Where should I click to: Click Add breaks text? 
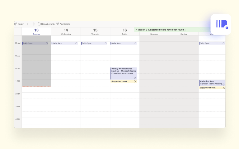(x=65, y=24)
